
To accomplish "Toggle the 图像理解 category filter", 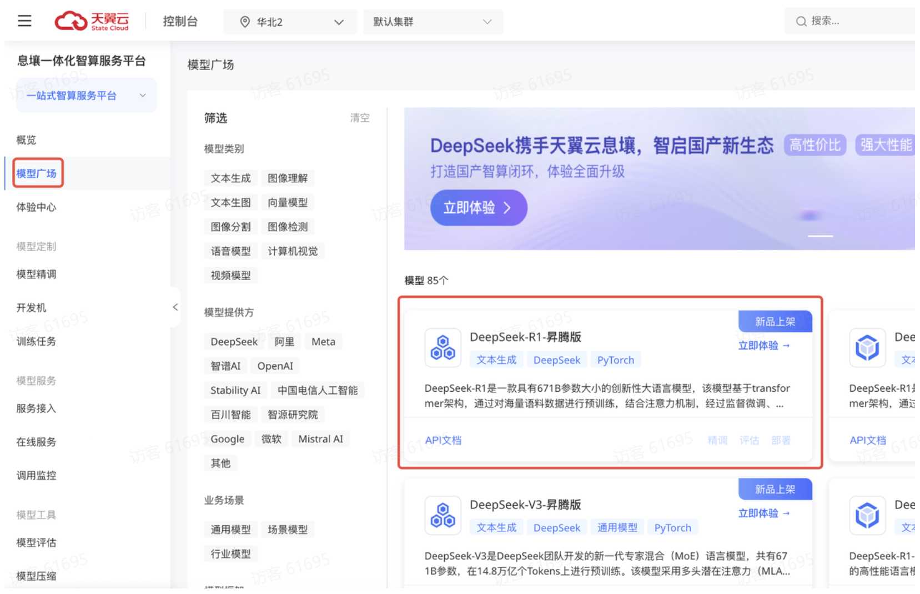I will point(288,178).
